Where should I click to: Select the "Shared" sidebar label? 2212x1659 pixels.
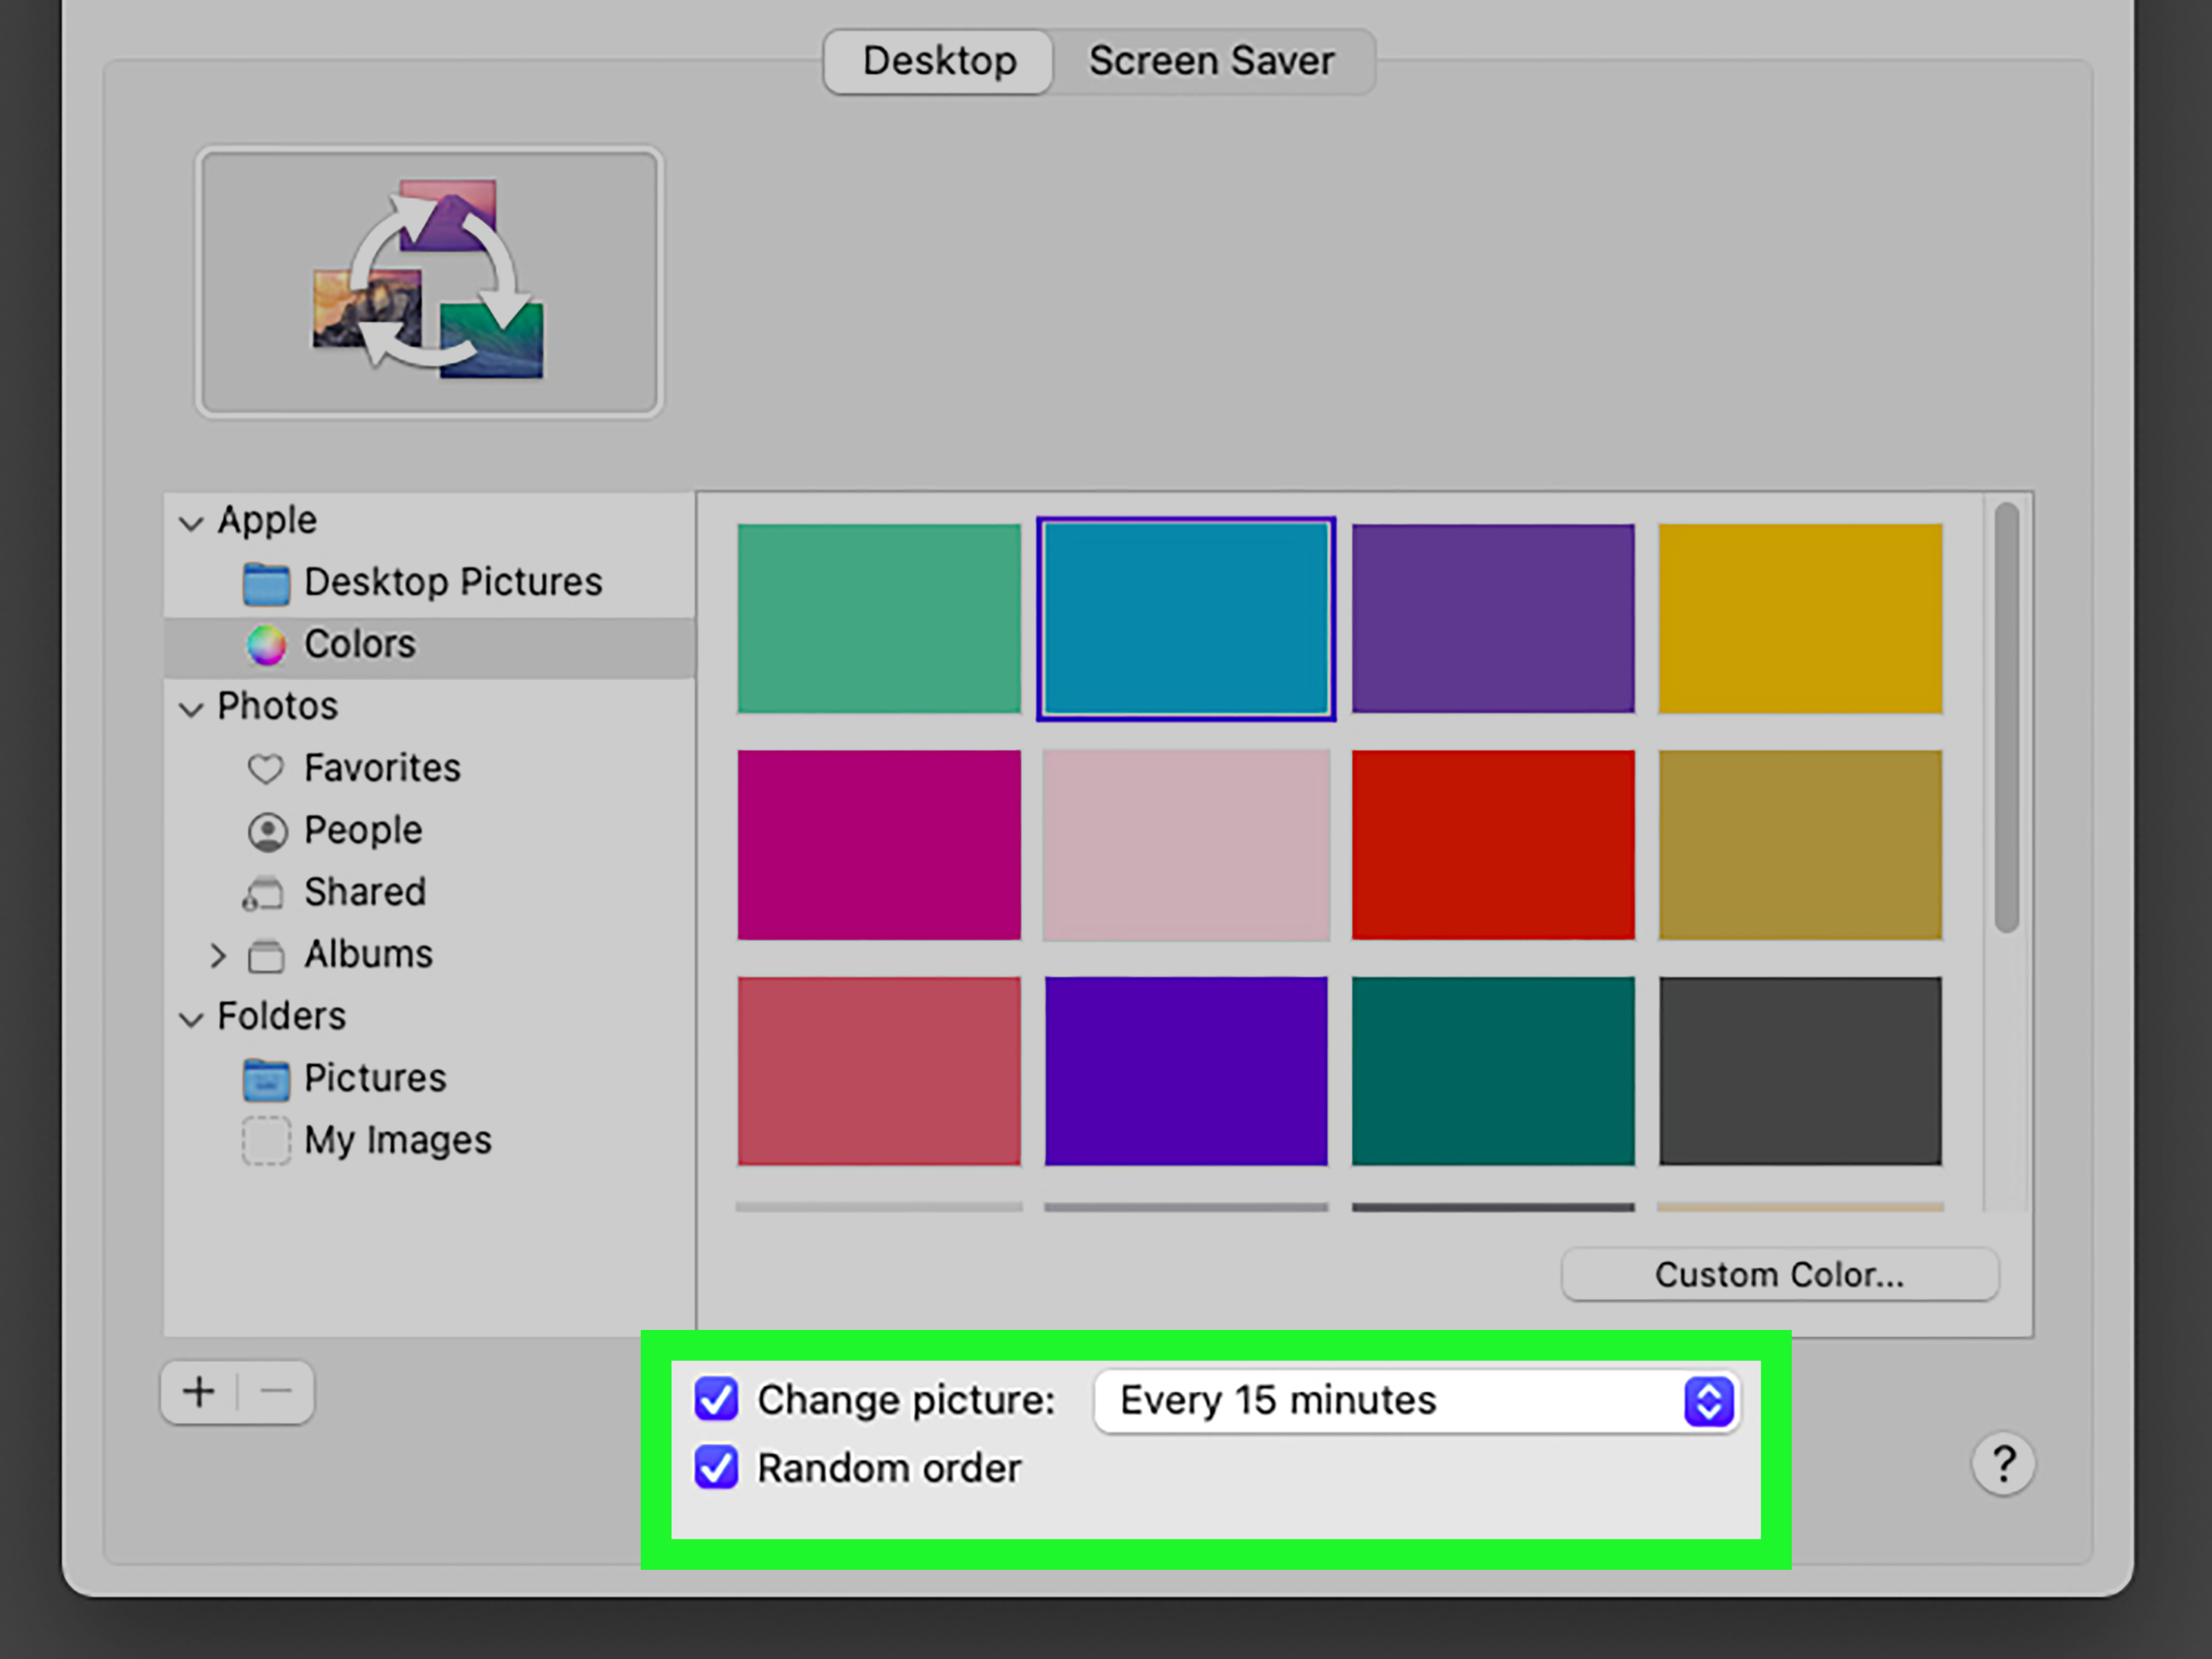tap(365, 892)
